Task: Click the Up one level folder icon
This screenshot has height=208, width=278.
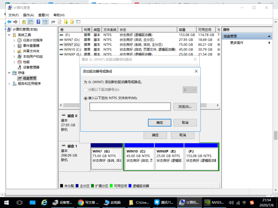Action: [x=24, y=22]
